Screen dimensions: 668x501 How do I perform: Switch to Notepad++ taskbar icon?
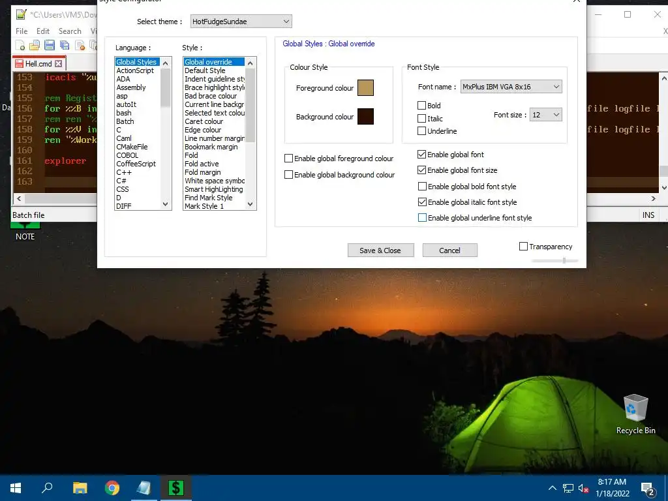[x=144, y=488]
